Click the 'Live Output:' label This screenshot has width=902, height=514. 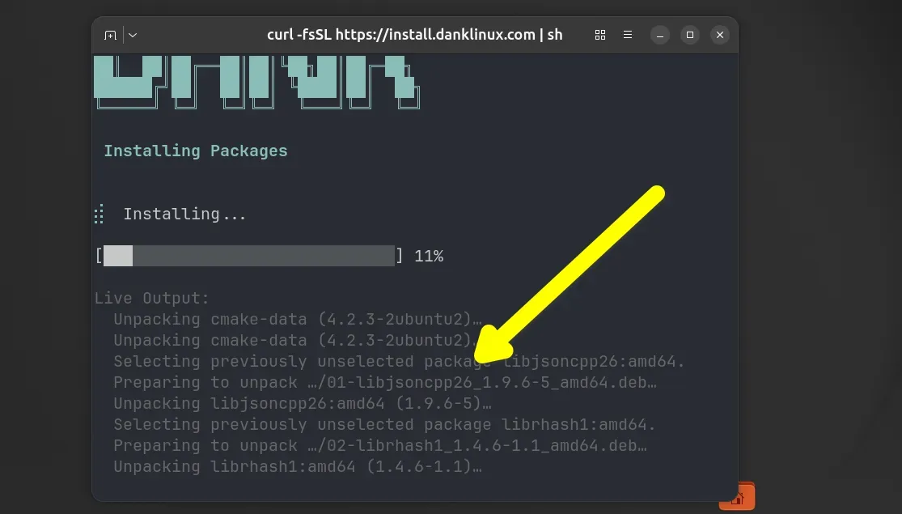[x=152, y=298]
